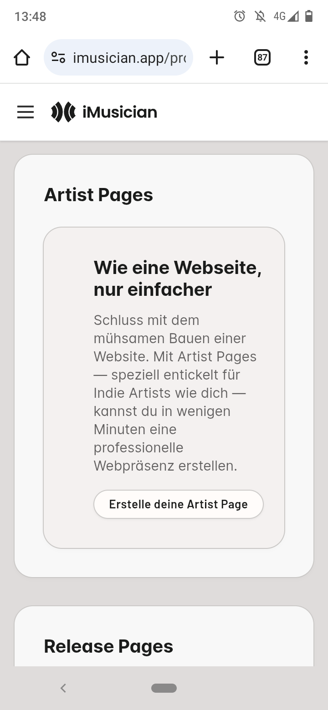
Task: Click the Erstelle deine Artist Page button
Action: (x=179, y=504)
